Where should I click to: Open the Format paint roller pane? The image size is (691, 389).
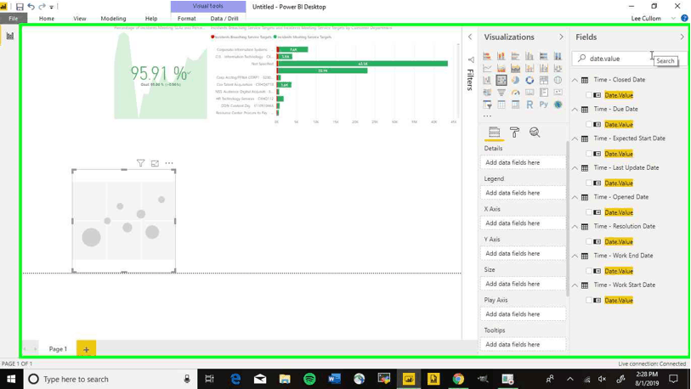[x=514, y=132]
